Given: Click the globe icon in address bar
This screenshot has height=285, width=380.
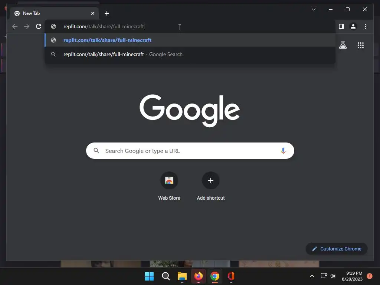Looking at the screenshot, I should pos(53,26).
